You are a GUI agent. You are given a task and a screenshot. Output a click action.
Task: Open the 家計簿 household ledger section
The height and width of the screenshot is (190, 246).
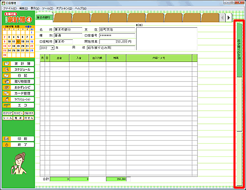click(x=18, y=64)
